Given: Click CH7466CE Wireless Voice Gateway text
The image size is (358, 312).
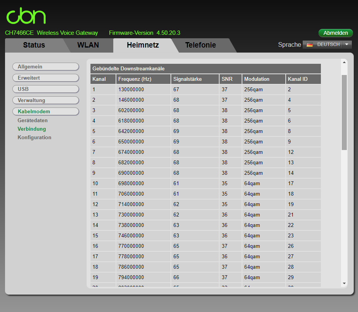Looking at the screenshot, I should 51,33.
